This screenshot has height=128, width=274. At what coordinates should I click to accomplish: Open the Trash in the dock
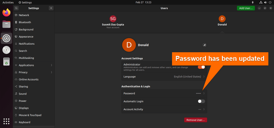pyautogui.click(x=6, y=62)
